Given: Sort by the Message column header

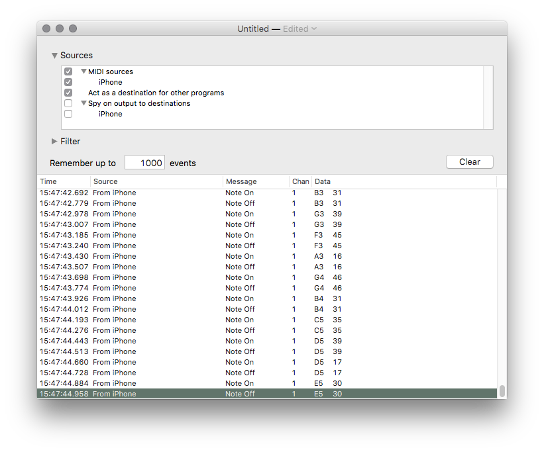Looking at the screenshot, I should click(x=256, y=181).
